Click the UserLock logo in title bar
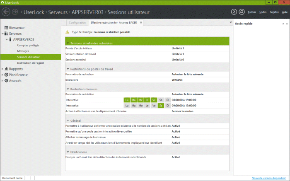This screenshot has width=290, height=181. point(2,2)
